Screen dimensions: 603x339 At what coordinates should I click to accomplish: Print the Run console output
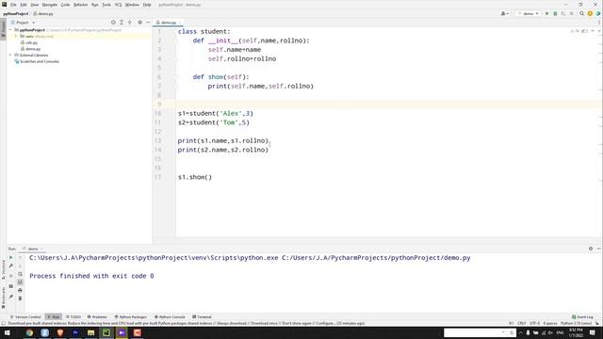tap(20, 290)
